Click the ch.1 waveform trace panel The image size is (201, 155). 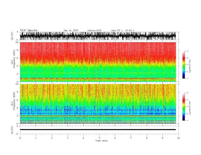tap(98, 36)
